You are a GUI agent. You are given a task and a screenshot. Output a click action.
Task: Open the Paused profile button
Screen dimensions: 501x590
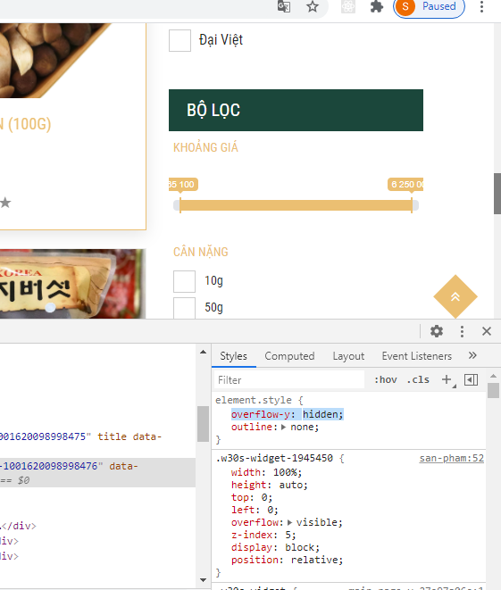pyautogui.click(x=429, y=7)
